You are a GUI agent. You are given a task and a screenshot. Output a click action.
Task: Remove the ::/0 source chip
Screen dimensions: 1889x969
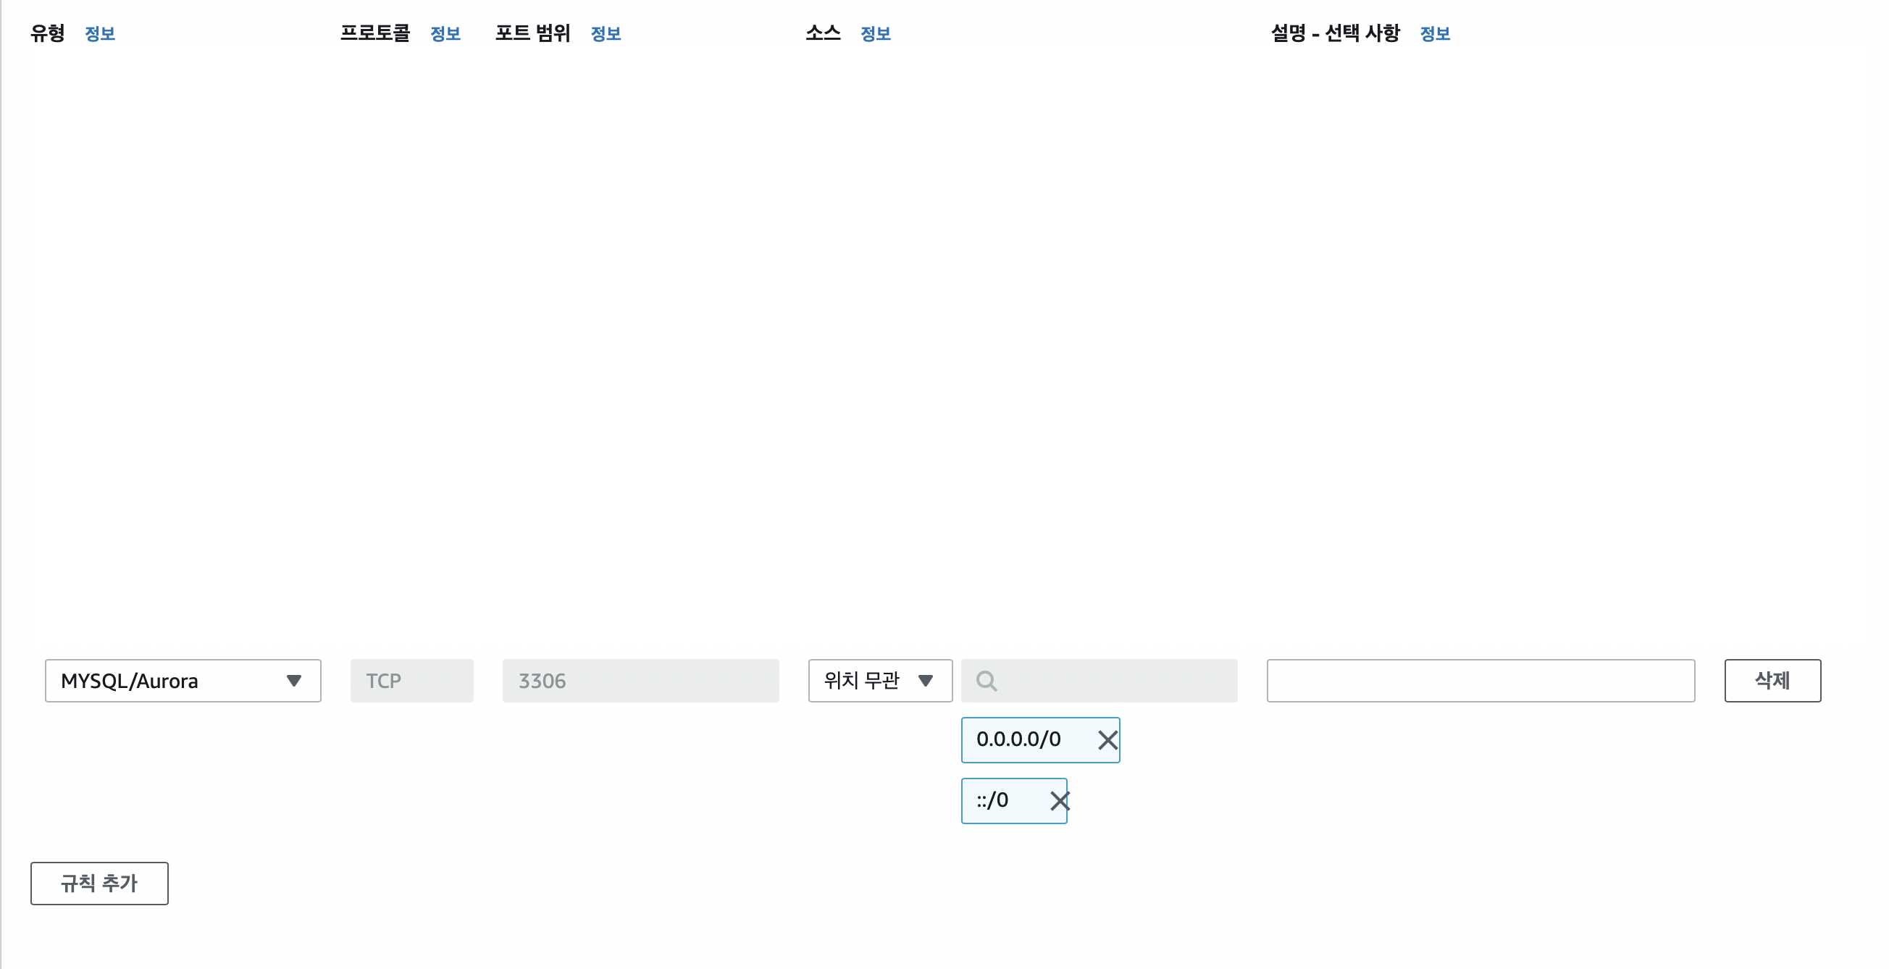pyautogui.click(x=1059, y=800)
